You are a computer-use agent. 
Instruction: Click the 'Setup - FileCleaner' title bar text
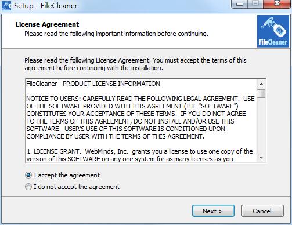point(46,6)
